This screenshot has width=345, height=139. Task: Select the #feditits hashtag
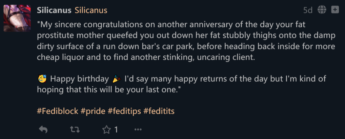(x=159, y=111)
